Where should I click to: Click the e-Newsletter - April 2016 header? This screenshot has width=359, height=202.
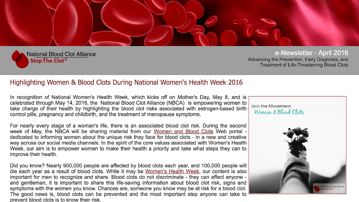[311, 53]
